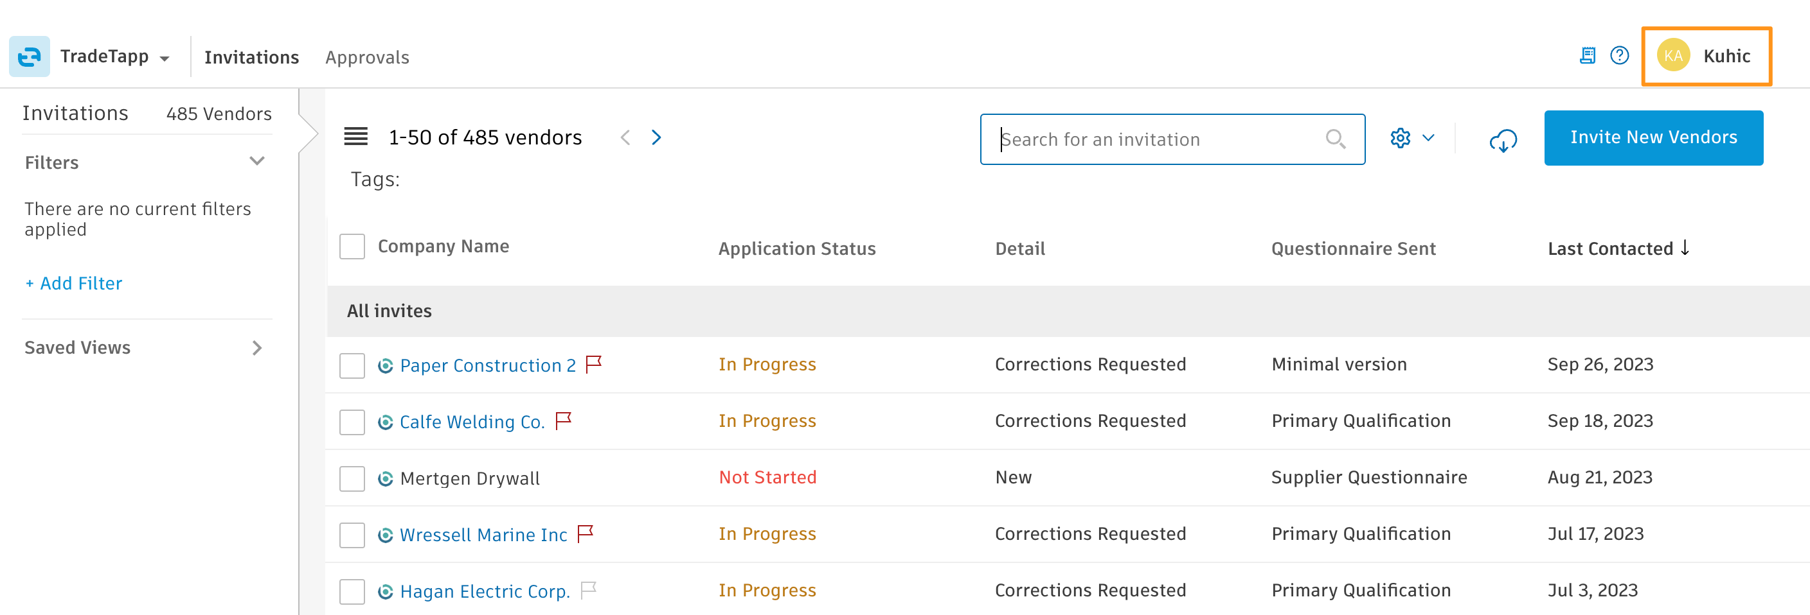Click the New detail for Mertgen Drywall
The height and width of the screenshot is (615, 1810).
click(x=1013, y=478)
